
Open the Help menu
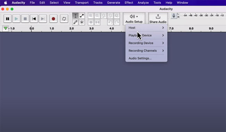[169, 3]
